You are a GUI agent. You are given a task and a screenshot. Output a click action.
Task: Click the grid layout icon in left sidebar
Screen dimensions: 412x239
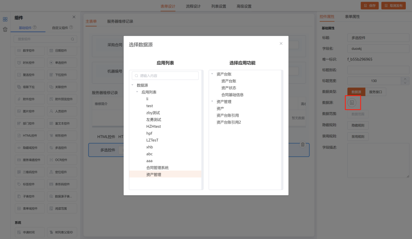coord(5,19)
